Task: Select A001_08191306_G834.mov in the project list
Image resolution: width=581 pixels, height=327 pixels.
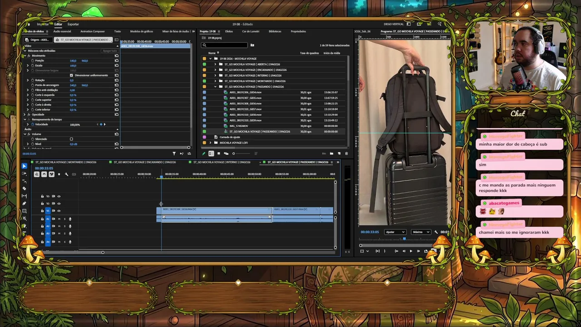Action: (x=246, y=92)
